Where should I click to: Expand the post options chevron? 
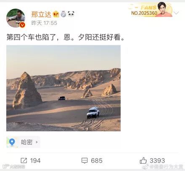coord(176,13)
